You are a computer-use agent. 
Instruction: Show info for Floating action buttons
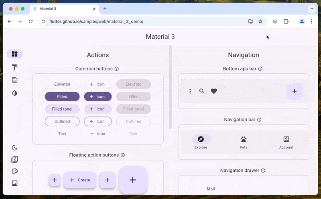coord(123,155)
